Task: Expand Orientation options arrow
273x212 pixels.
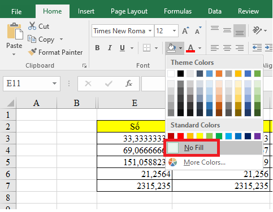Action: (266, 30)
